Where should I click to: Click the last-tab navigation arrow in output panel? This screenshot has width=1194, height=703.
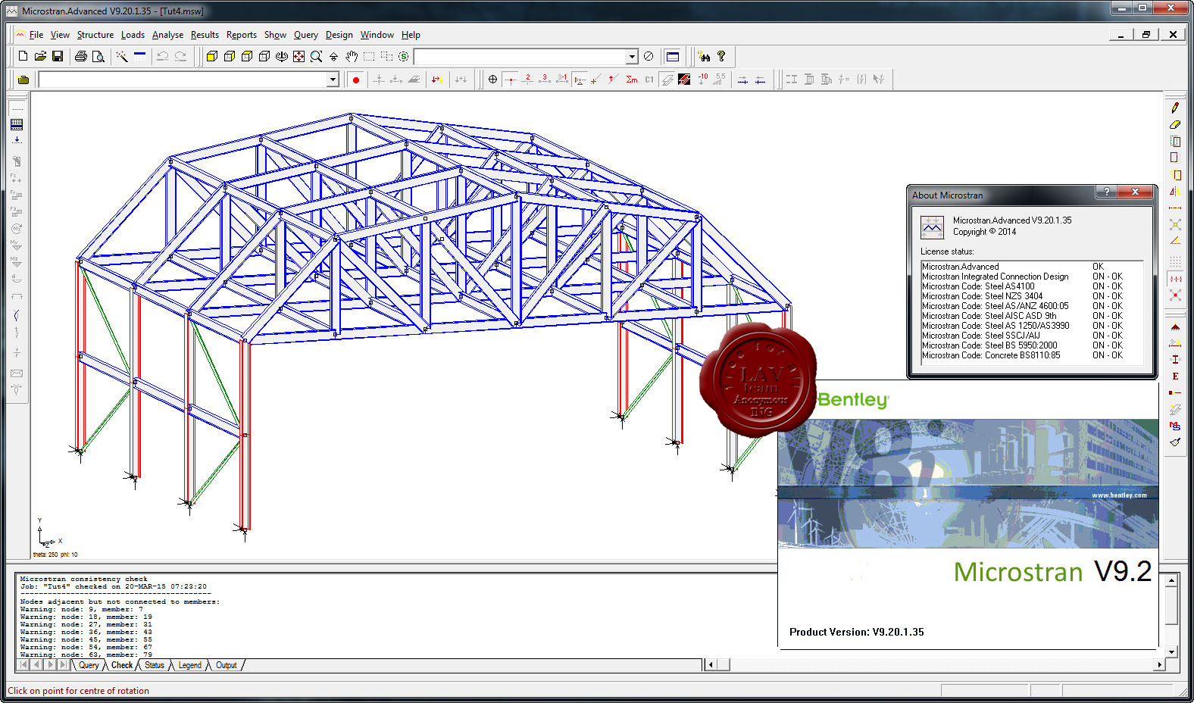click(x=64, y=665)
